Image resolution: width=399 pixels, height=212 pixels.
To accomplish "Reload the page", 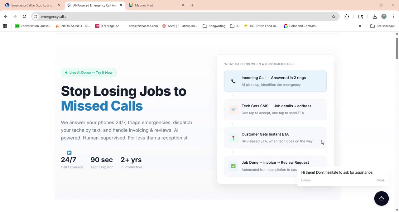I will click(24, 17).
